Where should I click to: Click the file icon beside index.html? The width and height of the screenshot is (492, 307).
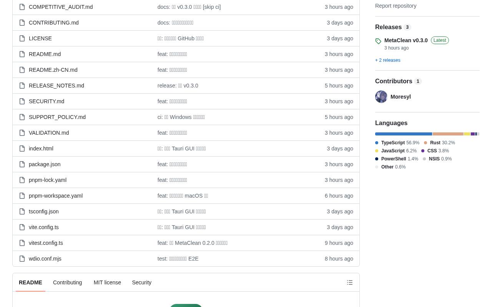[x=22, y=149]
